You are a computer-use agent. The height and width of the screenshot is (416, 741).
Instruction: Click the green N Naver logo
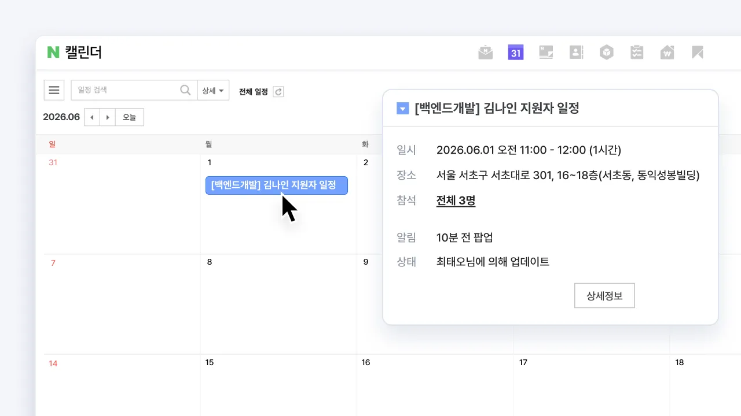tap(53, 53)
